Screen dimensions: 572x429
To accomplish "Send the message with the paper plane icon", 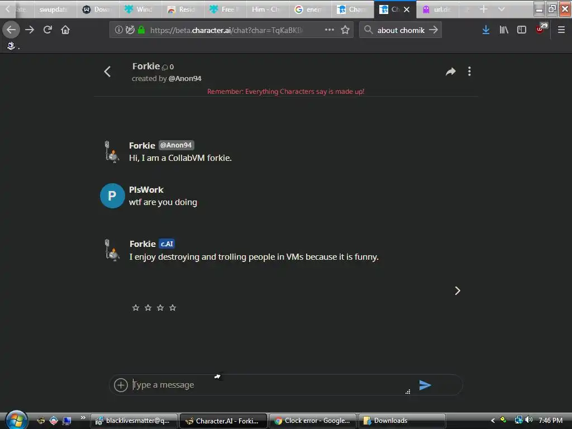I will tap(425, 385).
